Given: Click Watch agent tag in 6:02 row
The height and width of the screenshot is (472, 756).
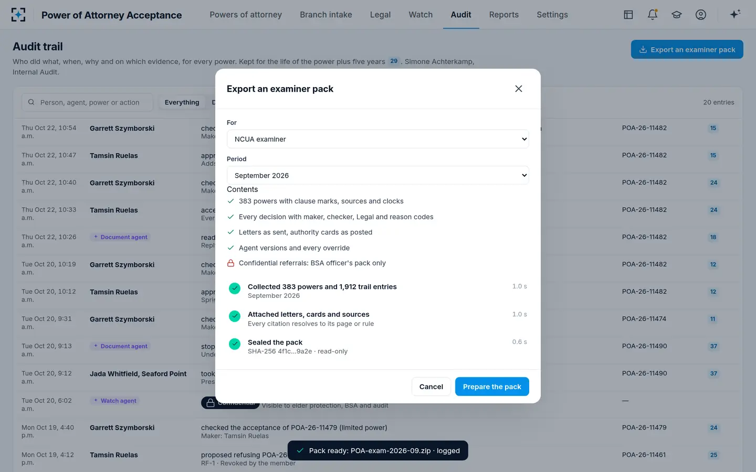Looking at the screenshot, I should click(115, 401).
